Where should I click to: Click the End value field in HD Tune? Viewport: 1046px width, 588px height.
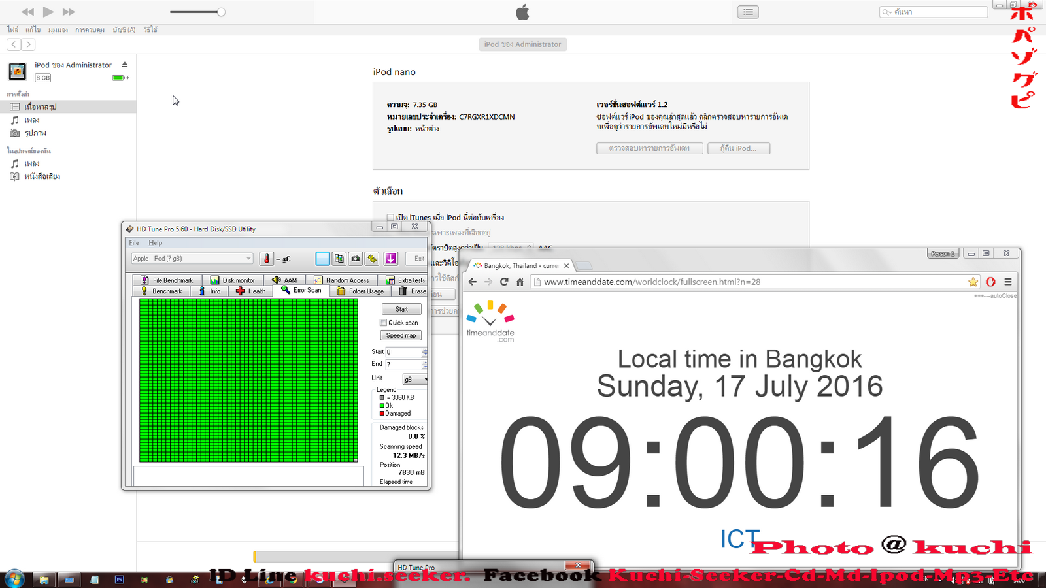[403, 365]
